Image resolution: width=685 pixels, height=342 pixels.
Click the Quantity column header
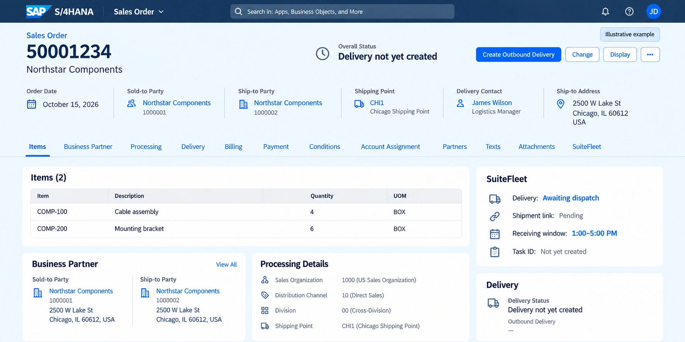coord(322,196)
